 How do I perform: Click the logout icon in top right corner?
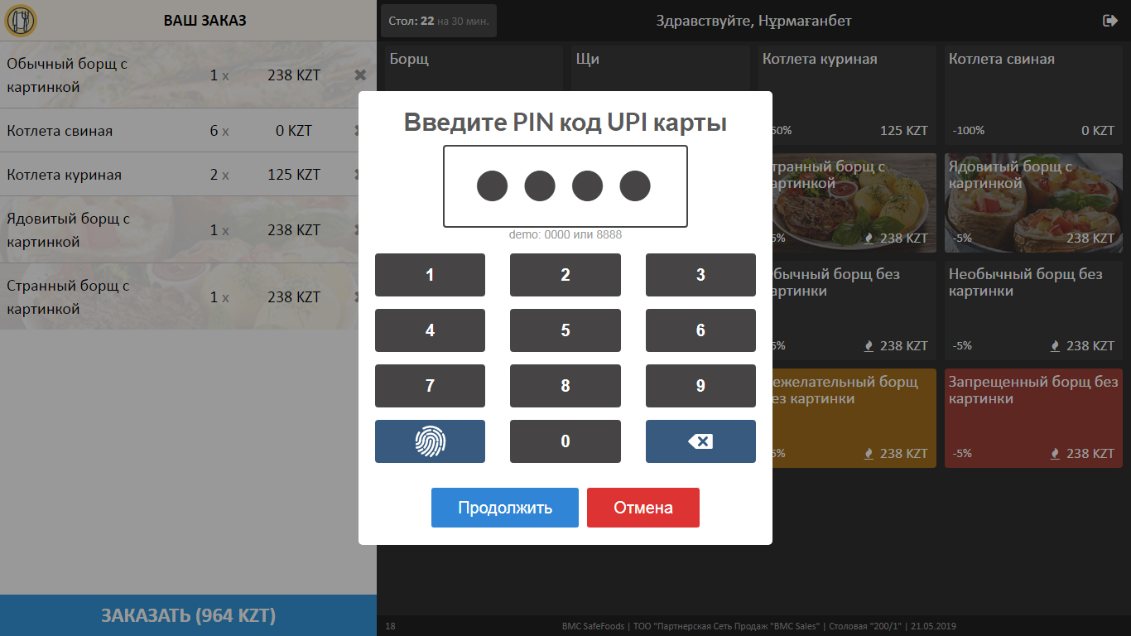1110,20
